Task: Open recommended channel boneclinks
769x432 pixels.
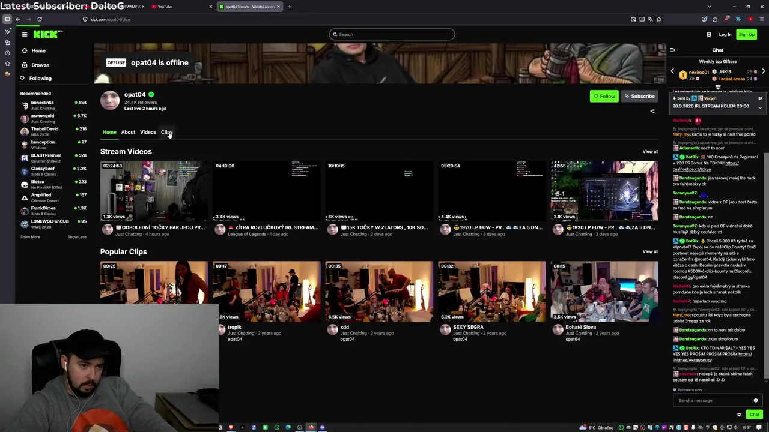Action: 53,105
